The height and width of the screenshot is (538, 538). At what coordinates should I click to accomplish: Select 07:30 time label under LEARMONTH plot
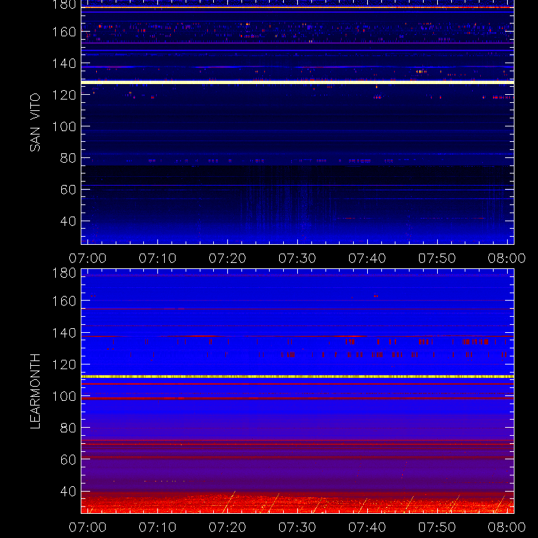(x=297, y=527)
